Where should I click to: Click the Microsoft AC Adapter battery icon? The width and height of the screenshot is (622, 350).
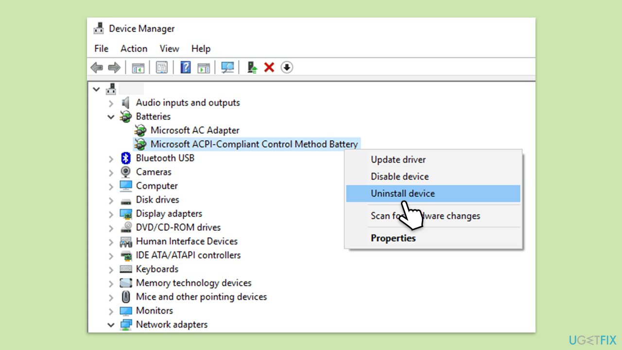(x=140, y=130)
